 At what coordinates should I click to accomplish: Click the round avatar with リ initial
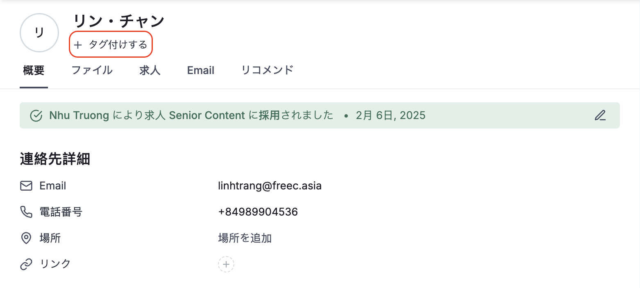coord(39,33)
